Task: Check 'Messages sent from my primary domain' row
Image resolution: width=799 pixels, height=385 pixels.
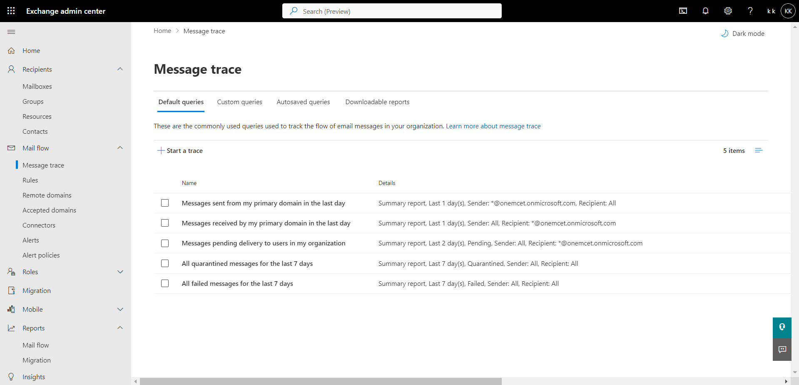Action: pos(165,203)
